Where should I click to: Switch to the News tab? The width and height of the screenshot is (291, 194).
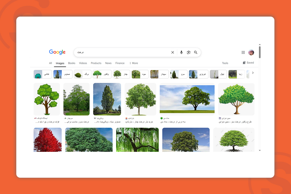click(108, 63)
